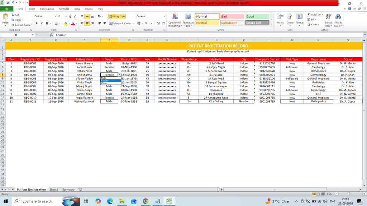The width and height of the screenshot is (367, 206).
Task: Open the Borders icon
Action: pos(56,23)
